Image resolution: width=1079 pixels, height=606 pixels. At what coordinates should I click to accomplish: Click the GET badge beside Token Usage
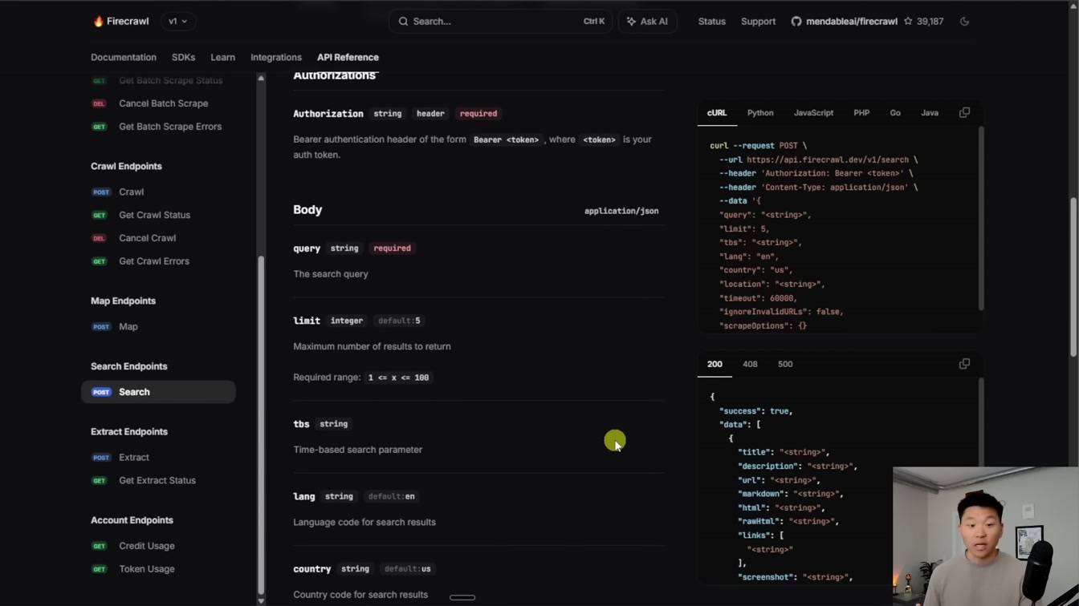[99, 569]
